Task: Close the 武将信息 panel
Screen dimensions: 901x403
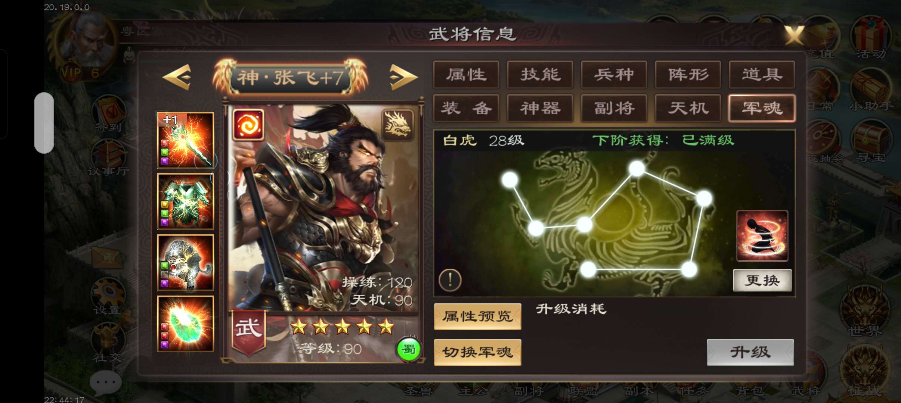Action: [794, 35]
